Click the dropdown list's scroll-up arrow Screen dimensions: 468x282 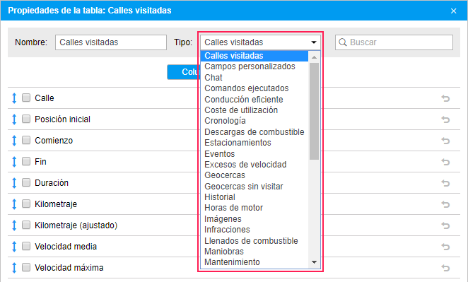314,57
